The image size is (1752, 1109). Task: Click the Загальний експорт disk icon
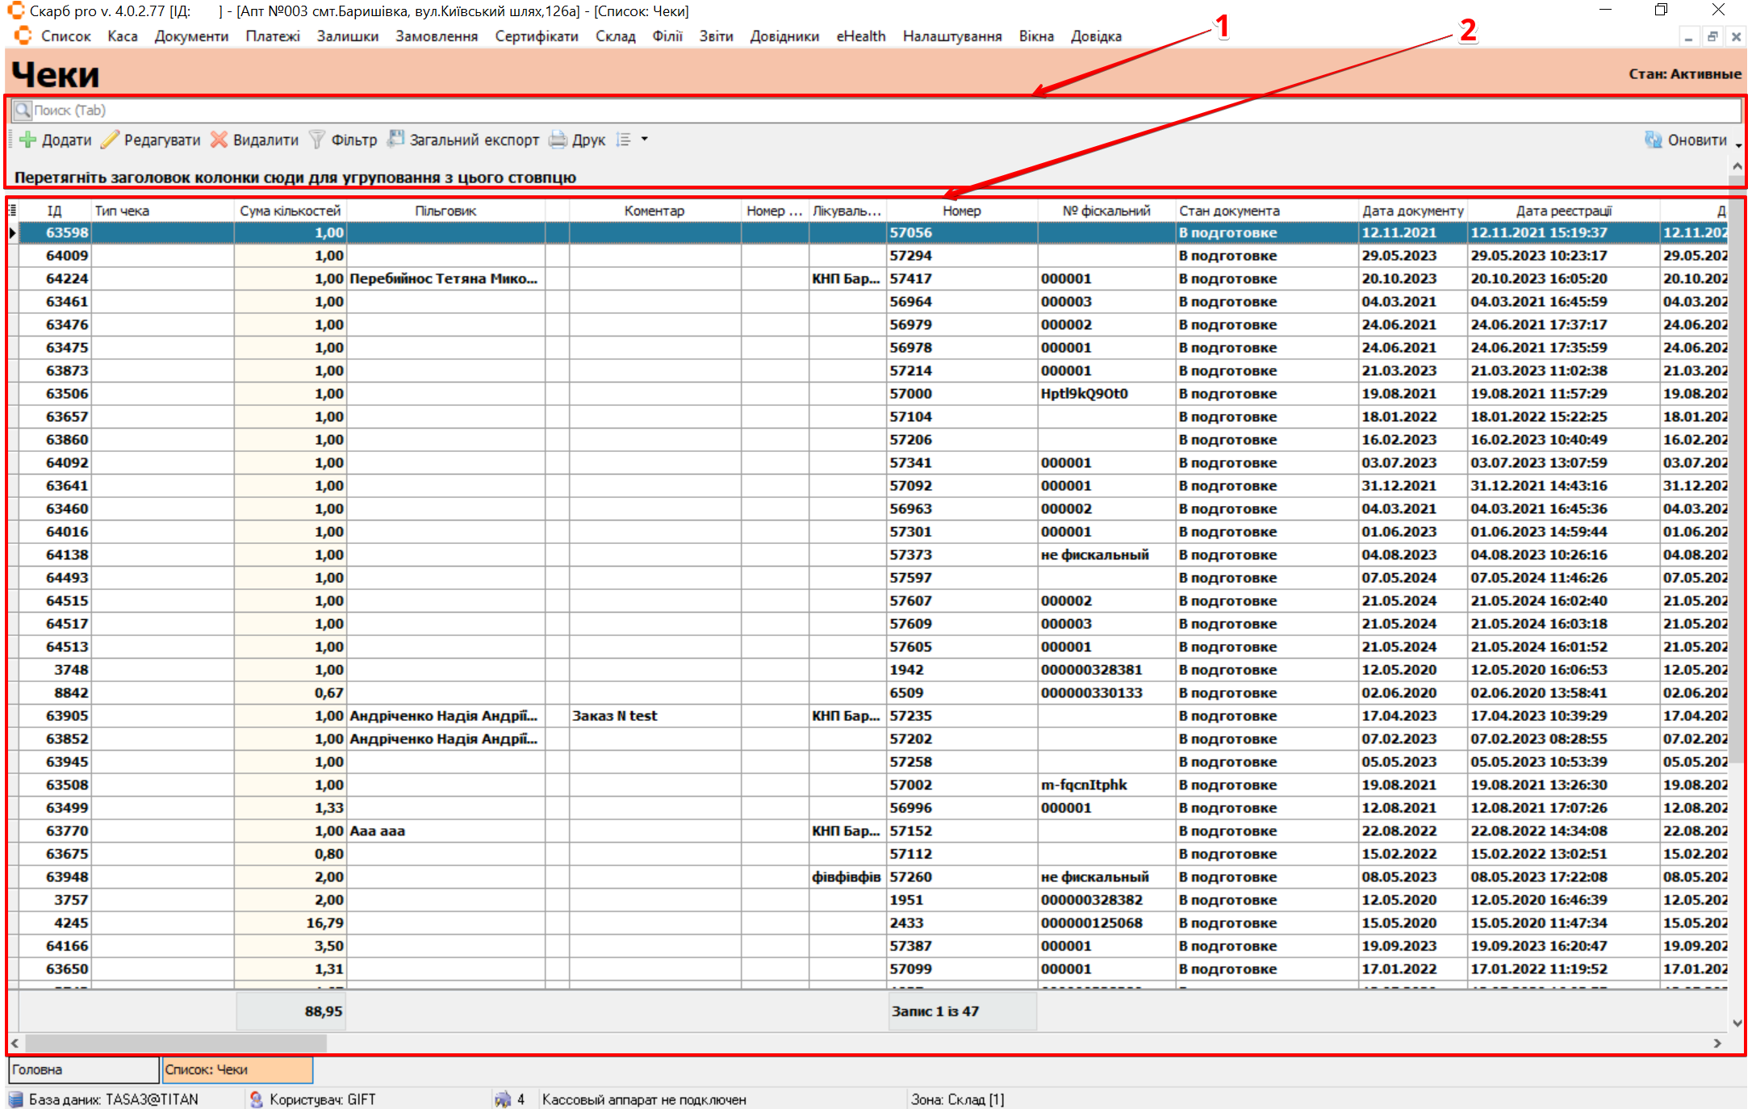(395, 139)
